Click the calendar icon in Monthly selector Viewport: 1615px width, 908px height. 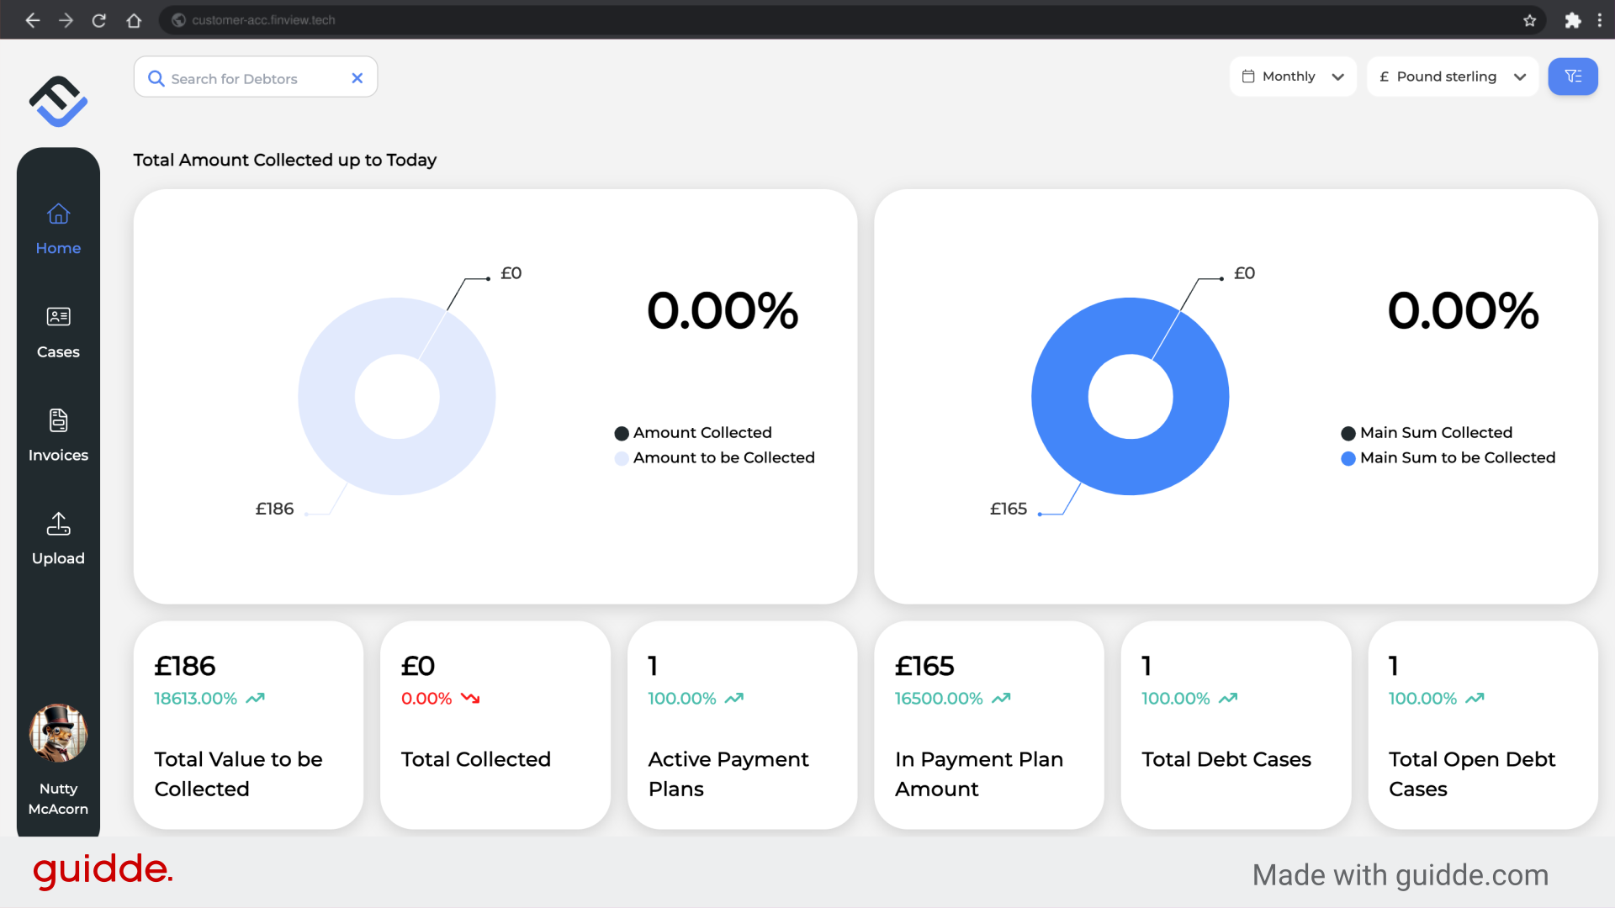[x=1248, y=76]
